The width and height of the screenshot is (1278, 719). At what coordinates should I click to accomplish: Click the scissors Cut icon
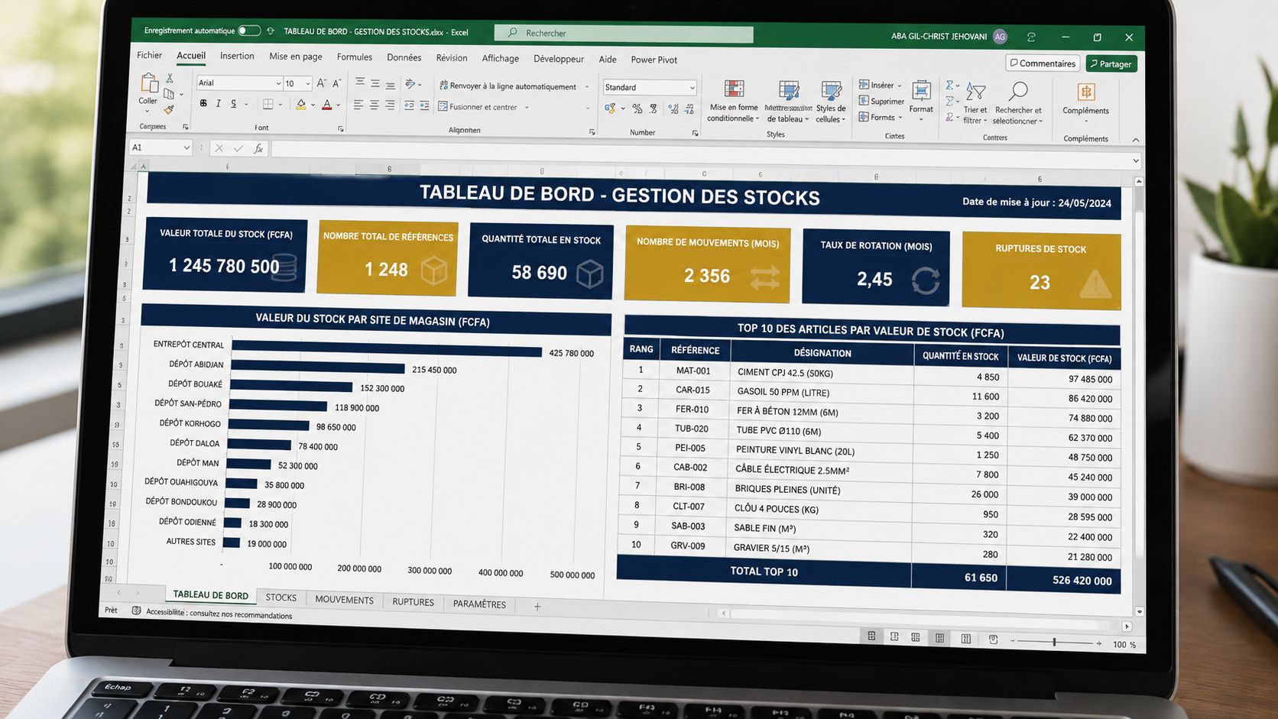(x=170, y=79)
